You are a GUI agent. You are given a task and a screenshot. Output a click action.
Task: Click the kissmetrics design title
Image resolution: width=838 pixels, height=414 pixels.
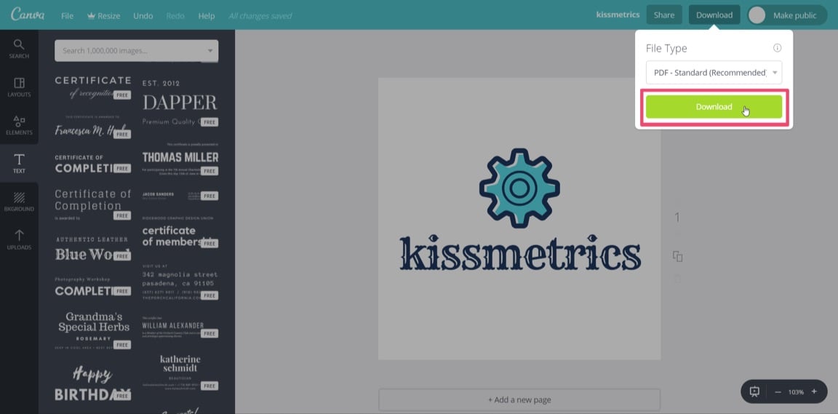coord(618,15)
